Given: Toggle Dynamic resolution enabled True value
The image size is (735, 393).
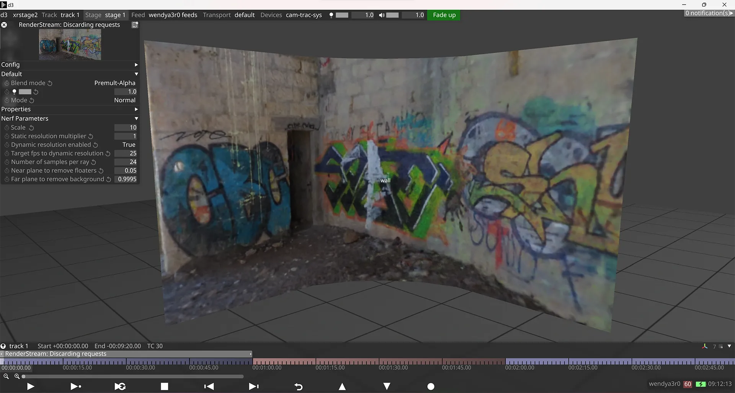Looking at the screenshot, I should [x=129, y=145].
